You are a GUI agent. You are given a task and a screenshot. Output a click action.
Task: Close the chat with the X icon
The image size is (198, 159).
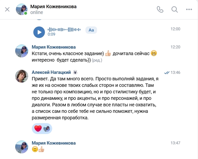click(7, 9)
